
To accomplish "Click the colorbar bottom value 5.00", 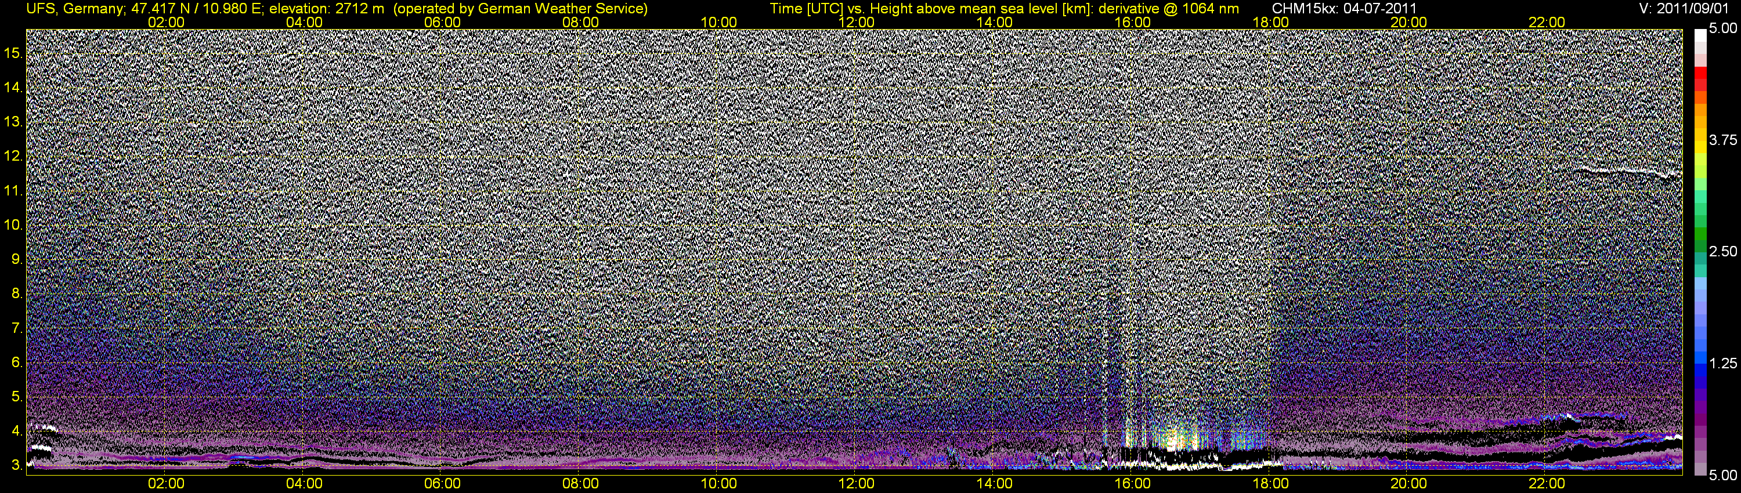I will pos(1723,475).
